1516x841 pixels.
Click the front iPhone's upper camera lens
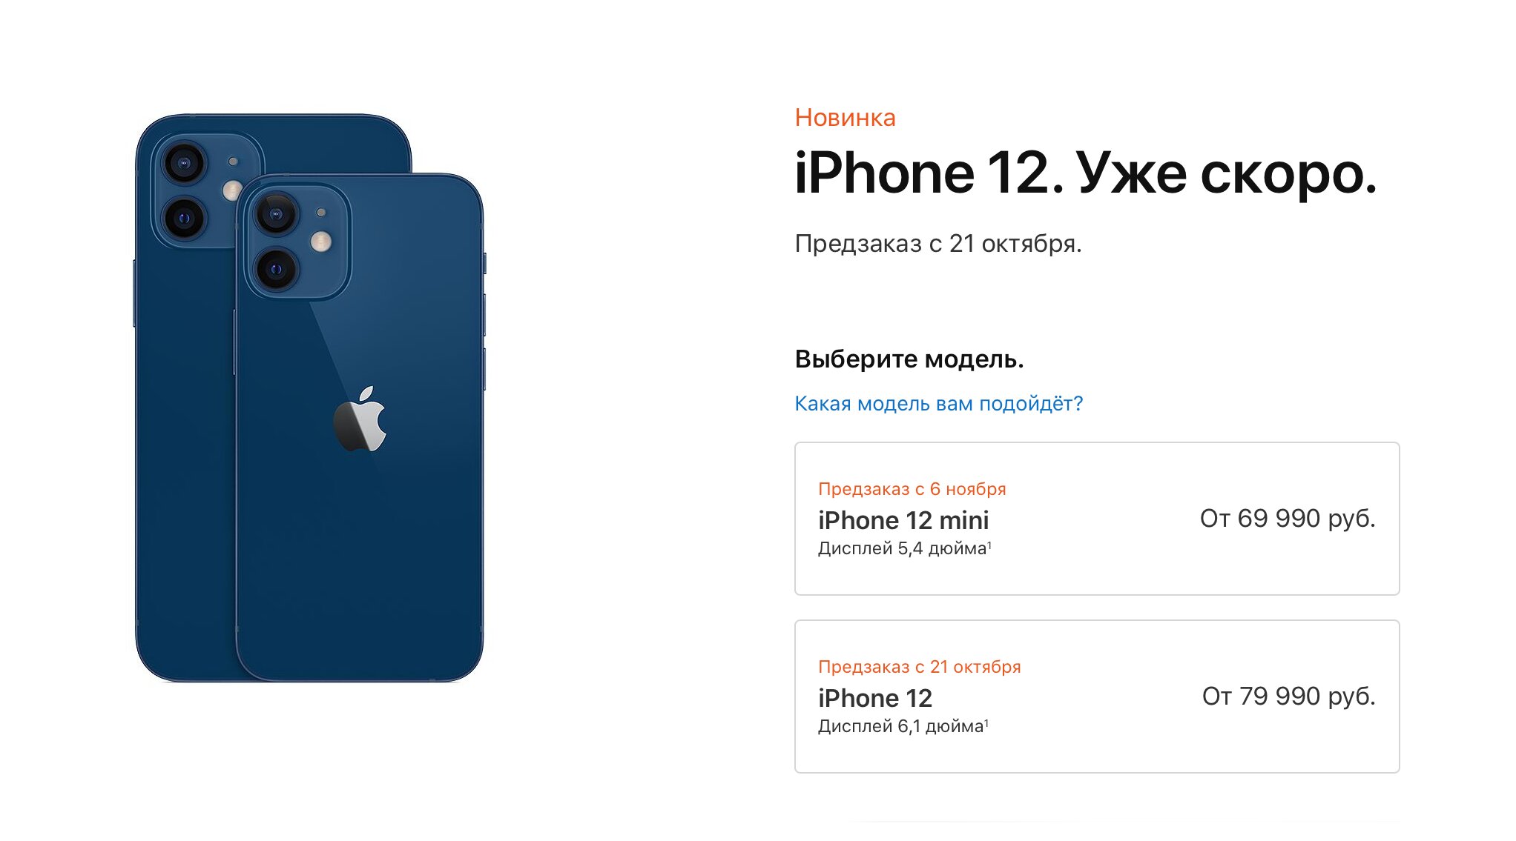(276, 214)
